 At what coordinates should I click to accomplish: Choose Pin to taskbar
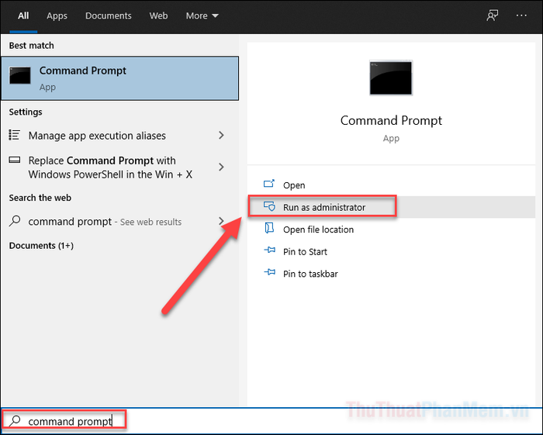(x=391, y=274)
